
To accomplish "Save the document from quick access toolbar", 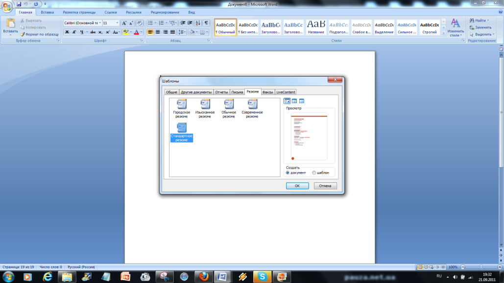I will coord(19,4).
